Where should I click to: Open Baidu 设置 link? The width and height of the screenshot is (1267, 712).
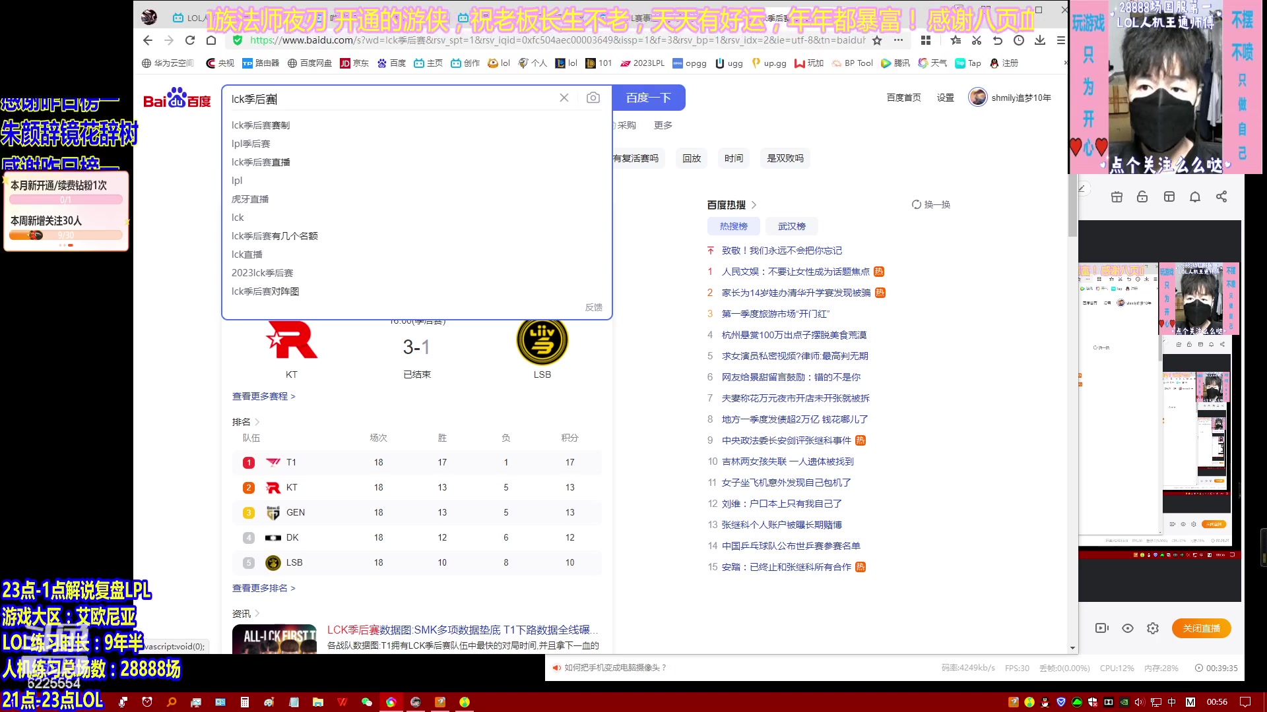point(946,98)
